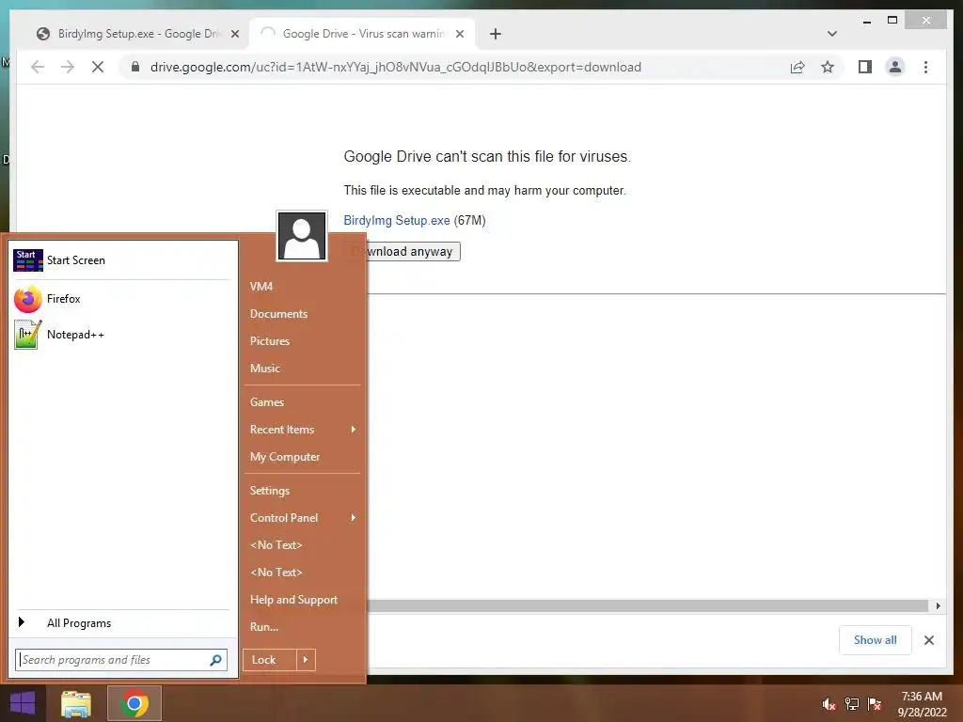
Task: Stop loading the page
Action: pyautogui.click(x=98, y=67)
